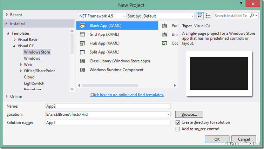This screenshot has width=264, height=149.
Task: Open the .NET Framework version dropdown
Action: [x=124, y=16]
